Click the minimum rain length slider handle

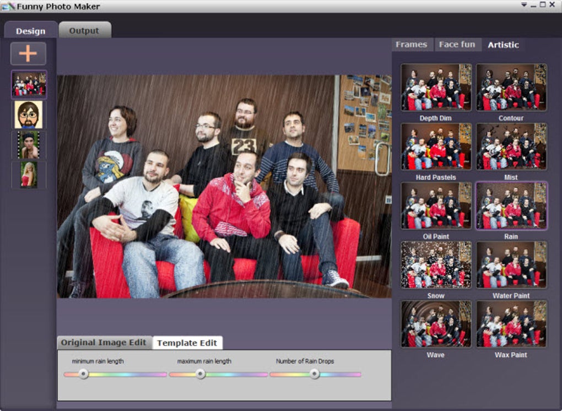click(84, 374)
